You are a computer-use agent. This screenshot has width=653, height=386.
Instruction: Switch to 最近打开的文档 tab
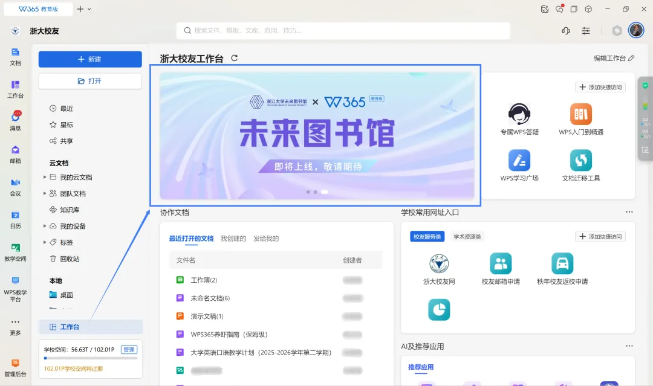pyautogui.click(x=191, y=239)
